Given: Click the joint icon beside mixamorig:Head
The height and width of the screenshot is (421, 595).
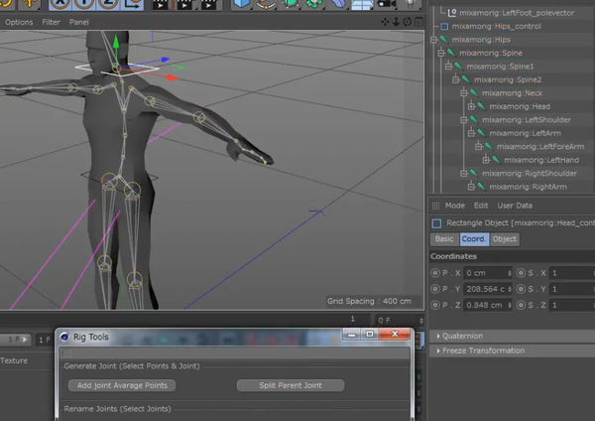Looking at the screenshot, I should [x=481, y=106].
